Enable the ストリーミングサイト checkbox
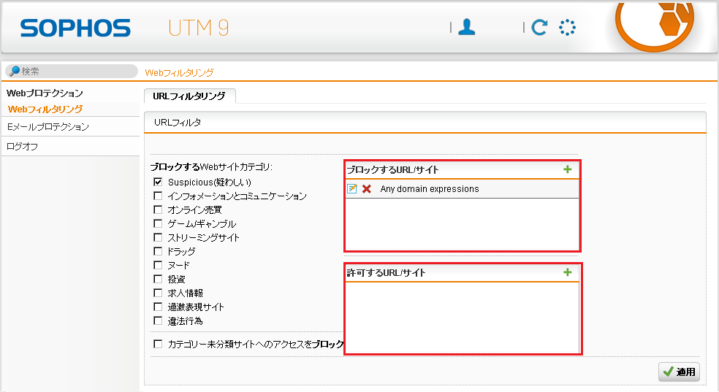Viewport: 719px width, 392px height. click(158, 237)
